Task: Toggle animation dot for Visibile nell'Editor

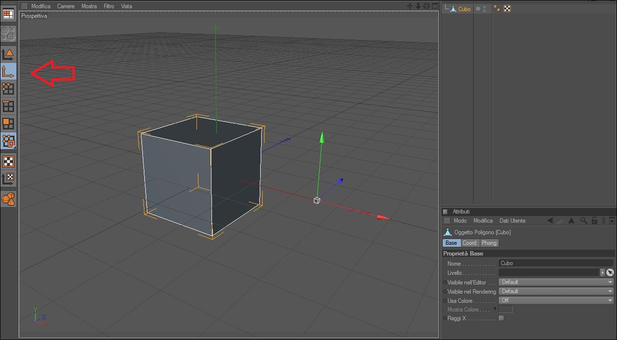Action: (x=445, y=283)
